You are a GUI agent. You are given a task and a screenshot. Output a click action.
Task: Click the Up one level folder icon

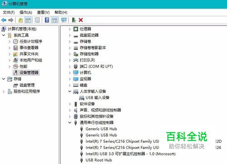click(20, 20)
